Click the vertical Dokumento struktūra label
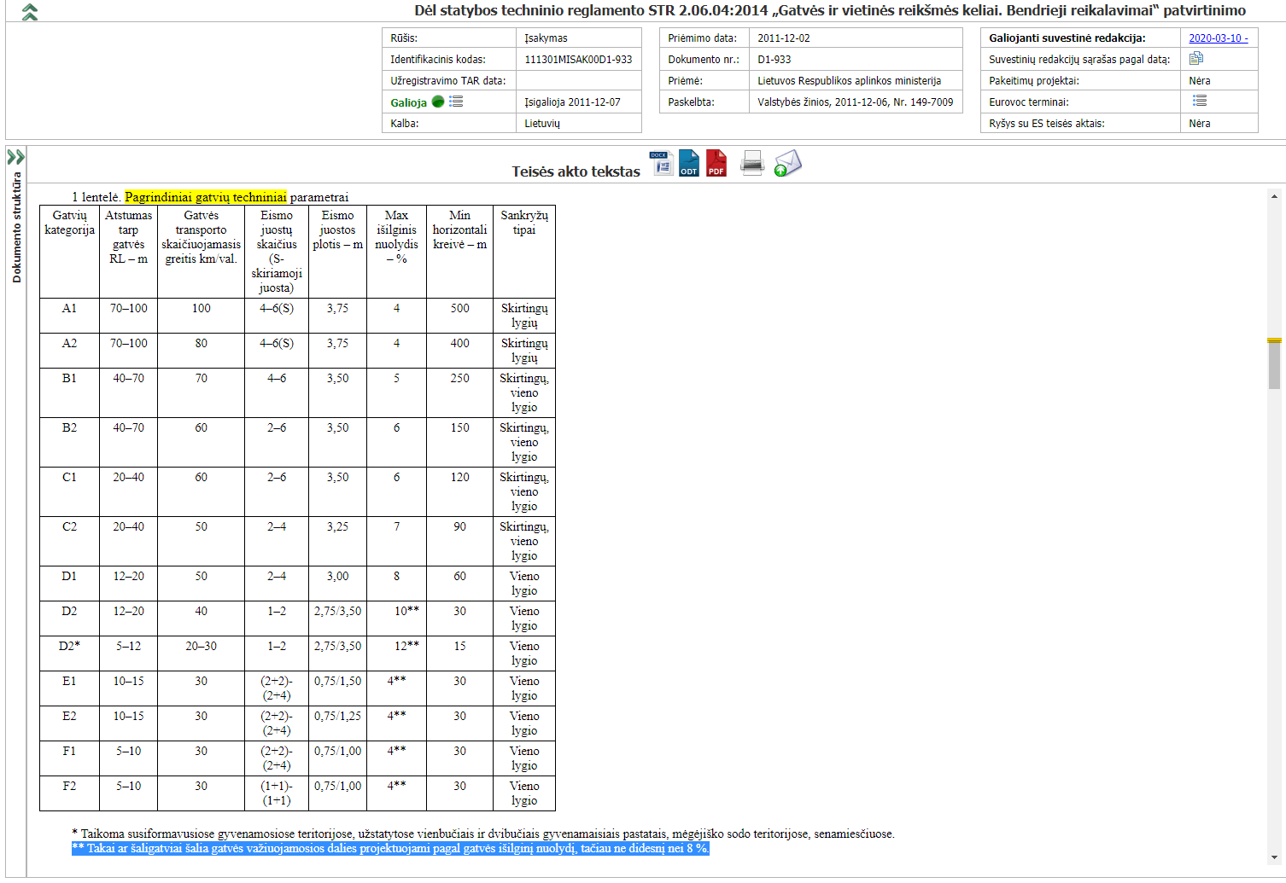 (16, 227)
